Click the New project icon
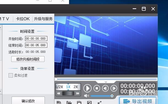168x104 pixels. coord(59,102)
